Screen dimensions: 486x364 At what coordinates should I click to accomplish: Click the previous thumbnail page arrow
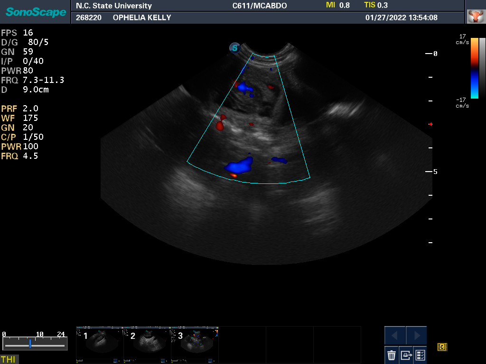(395, 336)
